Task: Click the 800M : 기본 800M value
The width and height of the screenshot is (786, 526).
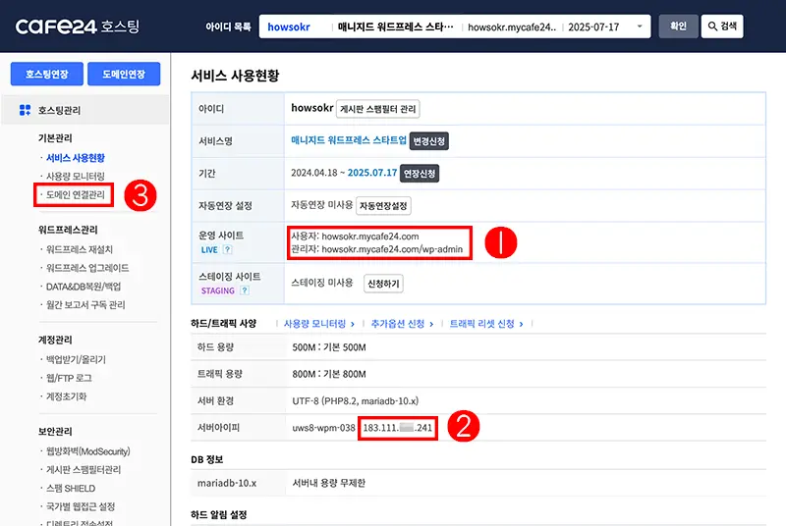Action: (x=329, y=374)
